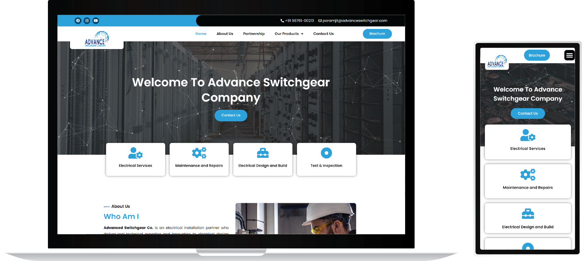The height and width of the screenshot is (261, 582).
Task: Click the Advance logo in the desktop header
Action: point(97,39)
